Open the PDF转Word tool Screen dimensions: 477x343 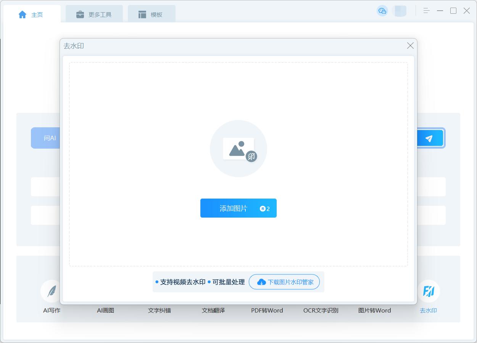point(267,310)
